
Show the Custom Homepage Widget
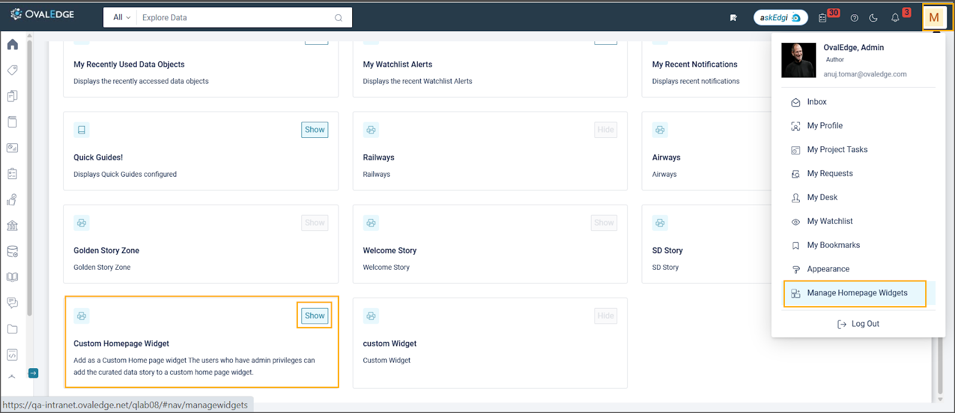(315, 316)
